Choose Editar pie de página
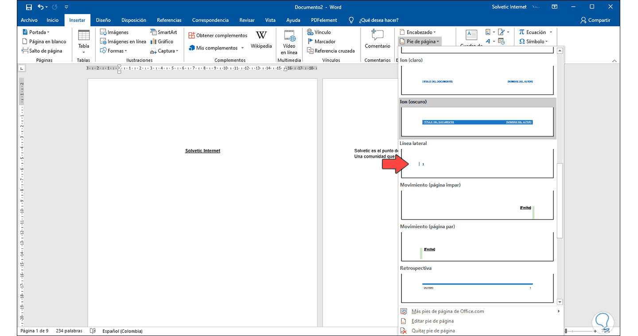 tap(432, 321)
